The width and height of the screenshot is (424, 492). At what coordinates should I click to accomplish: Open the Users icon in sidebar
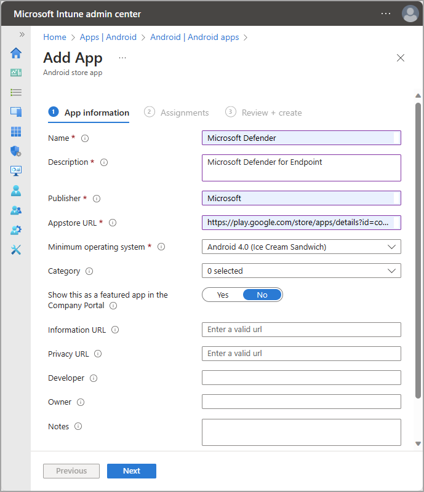pyautogui.click(x=16, y=191)
